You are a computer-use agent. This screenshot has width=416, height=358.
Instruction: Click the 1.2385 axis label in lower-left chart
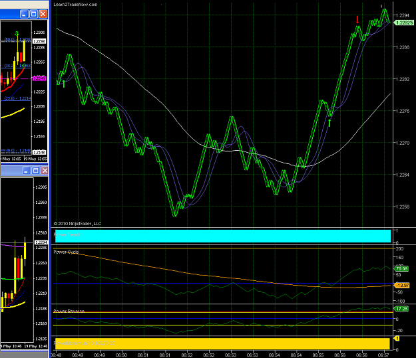click(x=41, y=187)
